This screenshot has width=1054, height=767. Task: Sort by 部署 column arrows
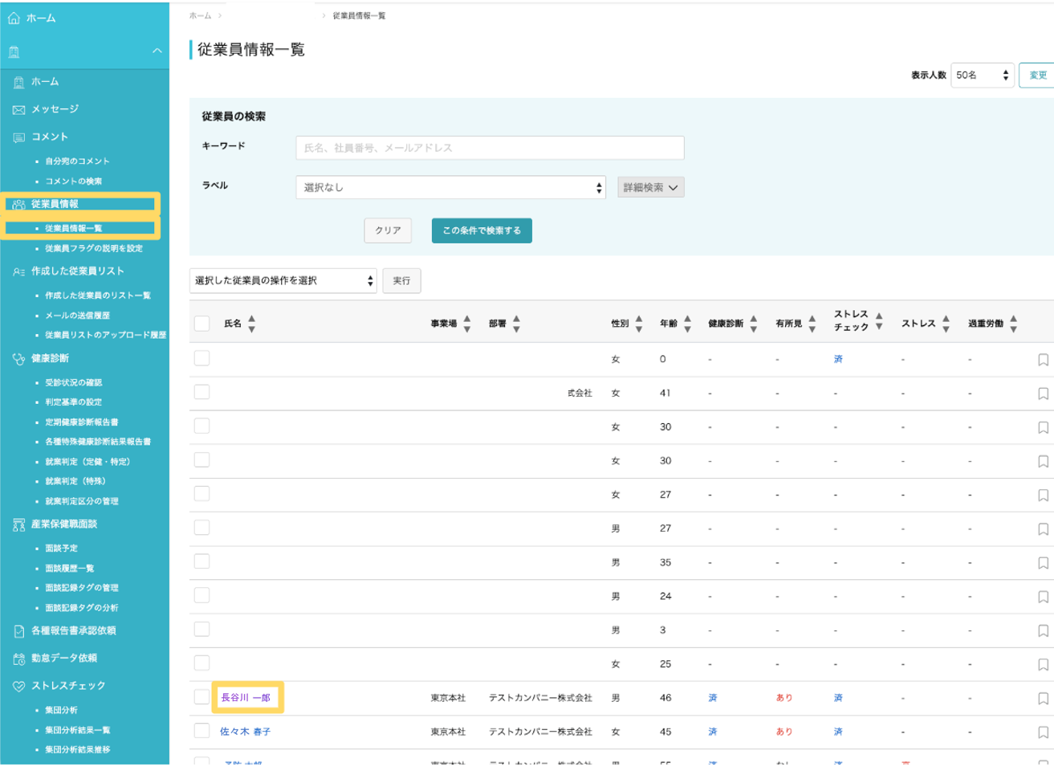click(516, 324)
